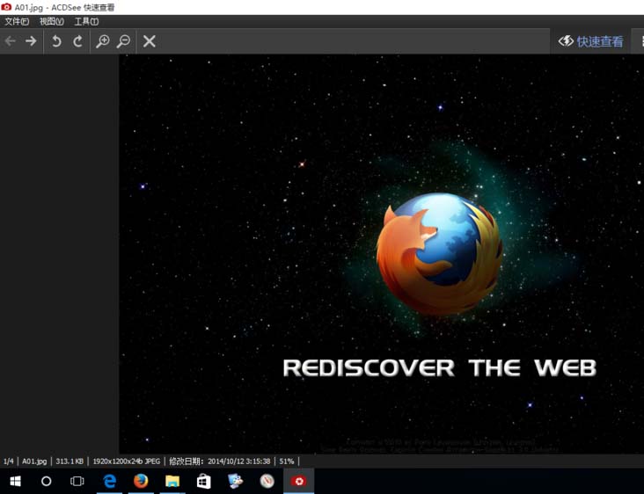
Task: Open the 文件 (File) menu
Action: click(17, 21)
